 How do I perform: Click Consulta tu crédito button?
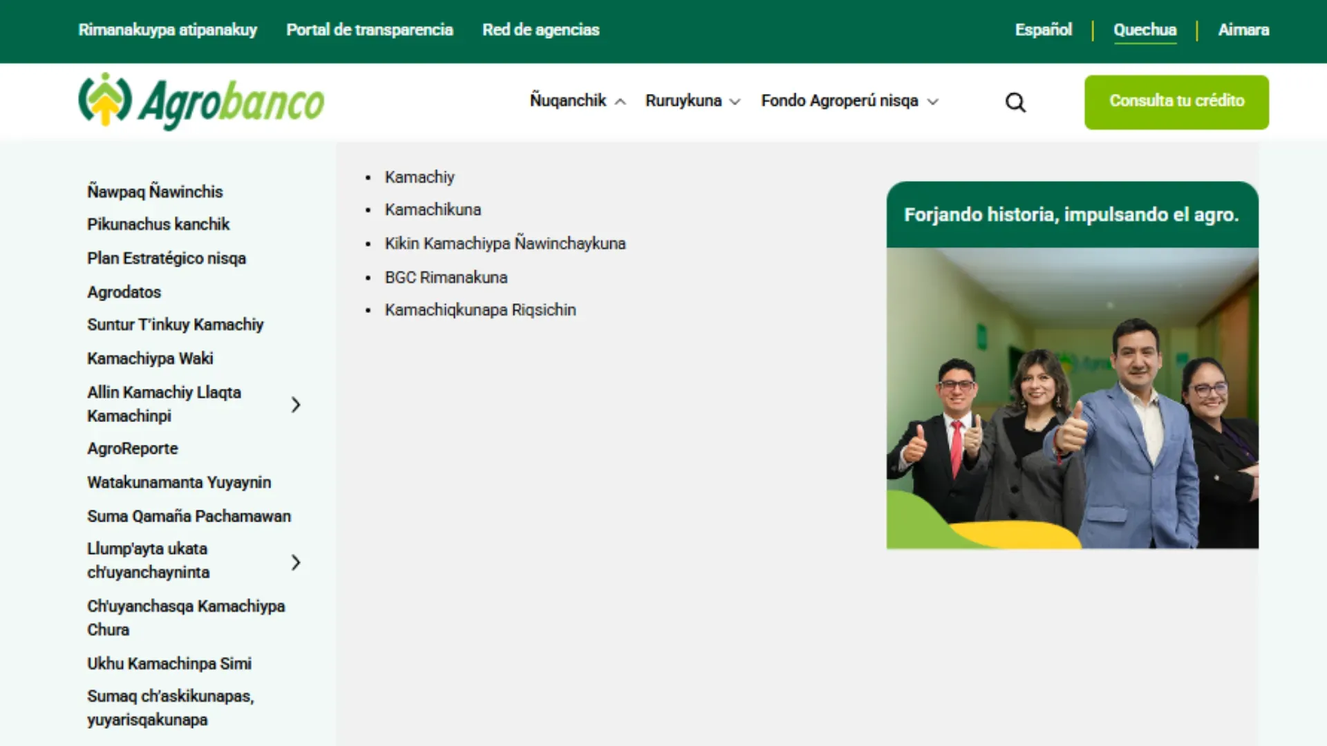1176,102
